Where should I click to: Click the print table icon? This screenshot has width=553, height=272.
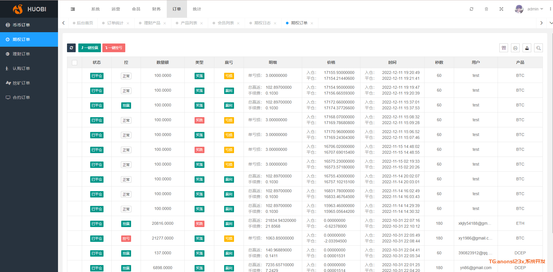pyautogui.click(x=515, y=48)
